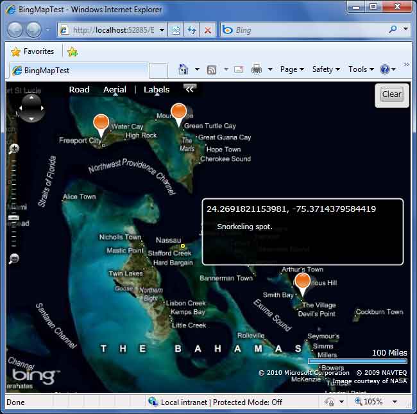The height and width of the screenshot is (414, 417).
Task: Pan the map left with the compass arrow
Action: (21, 108)
